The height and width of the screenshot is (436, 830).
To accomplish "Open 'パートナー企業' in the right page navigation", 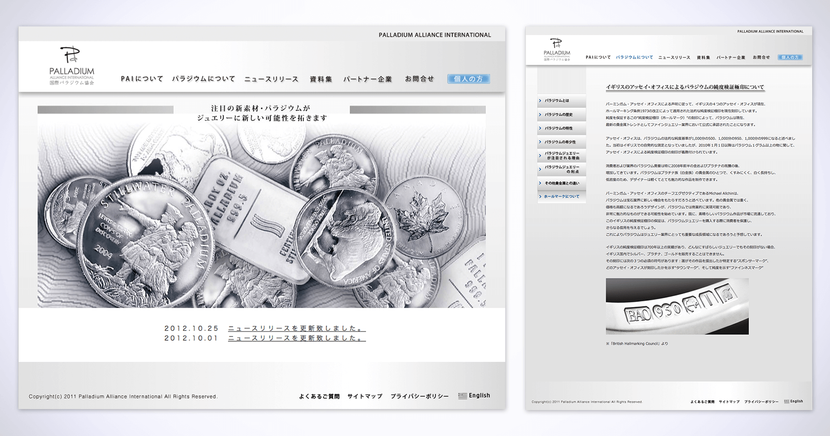I will tap(731, 57).
